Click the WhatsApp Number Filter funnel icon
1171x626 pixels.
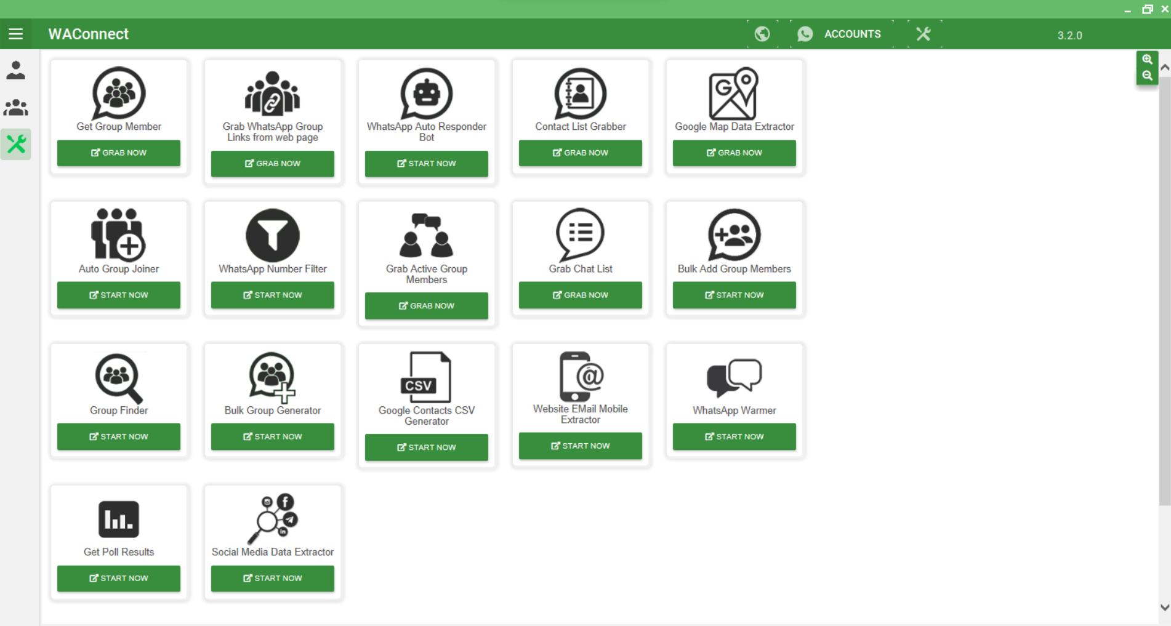(x=272, y=235)
